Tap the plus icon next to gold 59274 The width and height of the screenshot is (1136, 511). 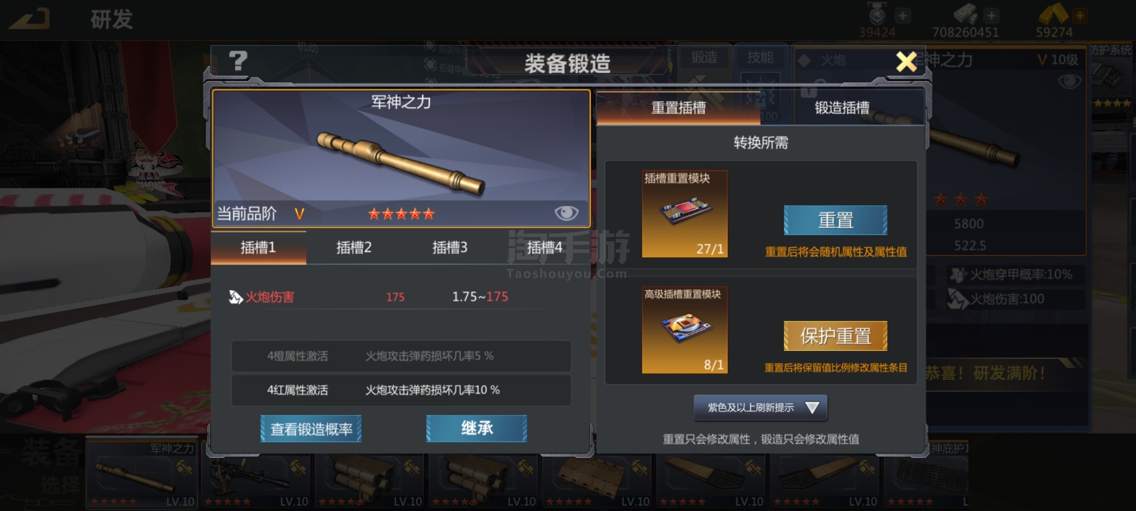click(1080, 16)
